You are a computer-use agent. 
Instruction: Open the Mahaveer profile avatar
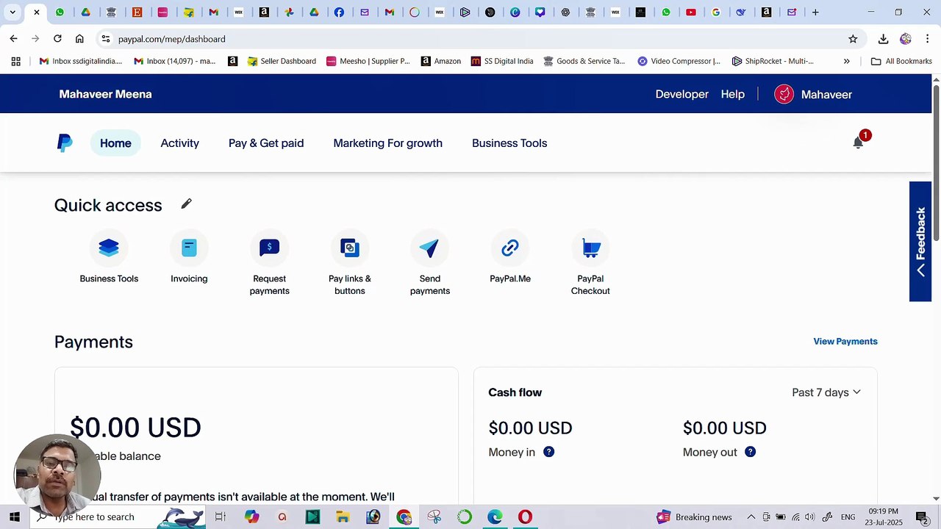click(x=784, y=94)
